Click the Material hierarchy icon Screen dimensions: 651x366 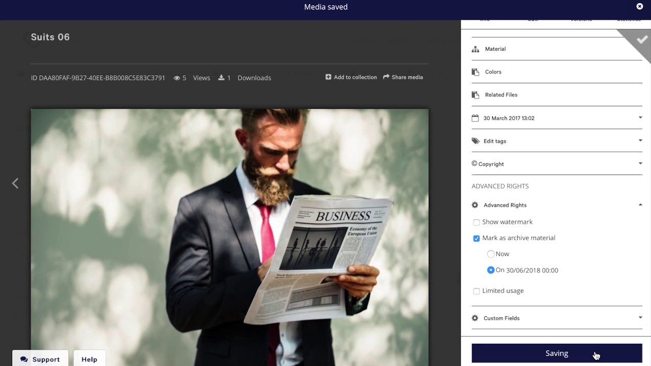(475, 49)
